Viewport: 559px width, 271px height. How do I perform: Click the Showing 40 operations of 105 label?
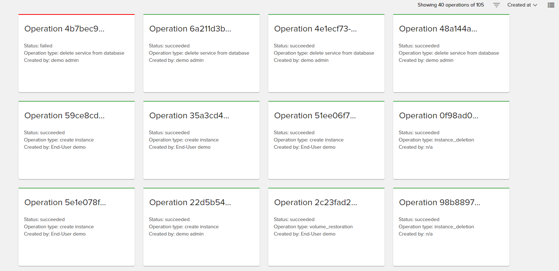pyautogui.click(x=451, y=5)
